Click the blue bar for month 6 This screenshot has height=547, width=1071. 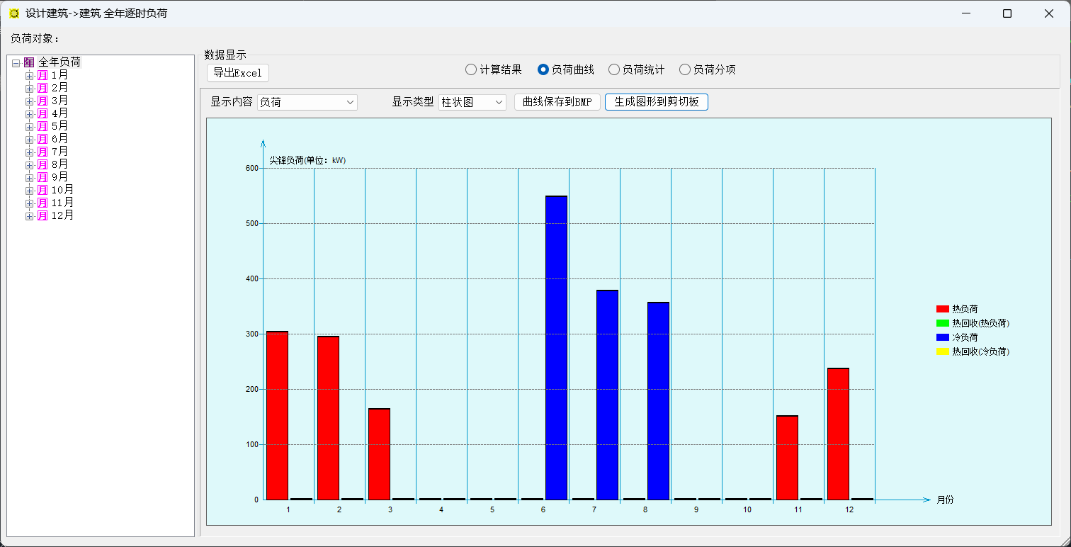click(556, 347)
